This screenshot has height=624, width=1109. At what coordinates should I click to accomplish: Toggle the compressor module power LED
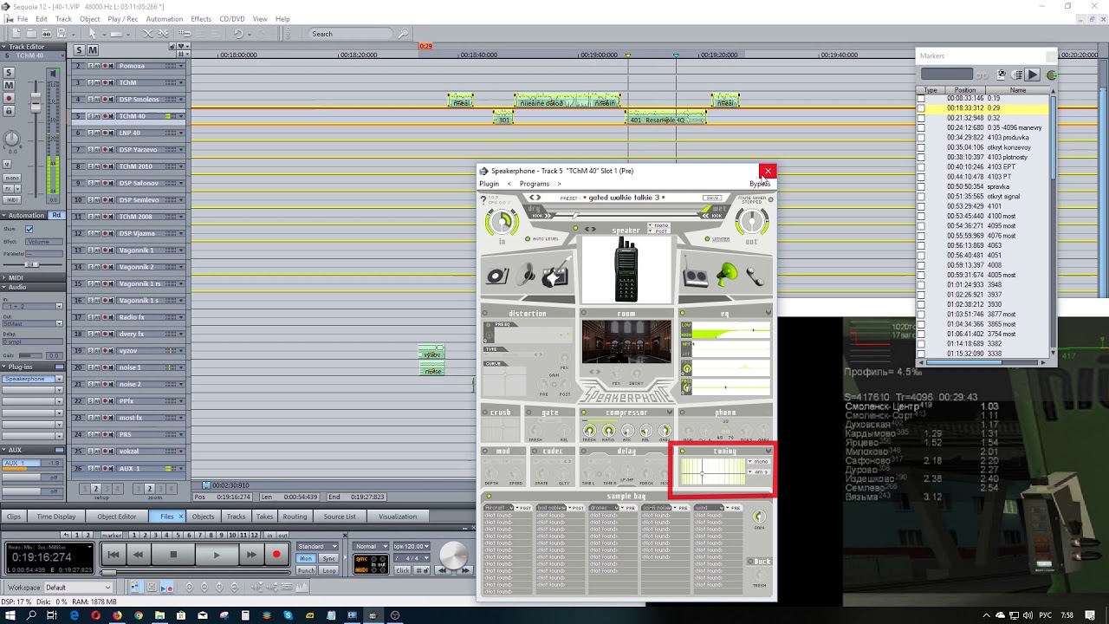click(x=584, y=413)
